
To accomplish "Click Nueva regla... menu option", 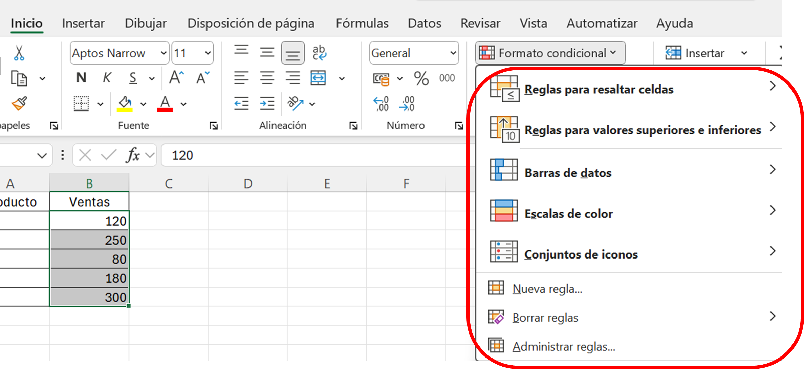I will pyautogui.click(x=547, y=289).
